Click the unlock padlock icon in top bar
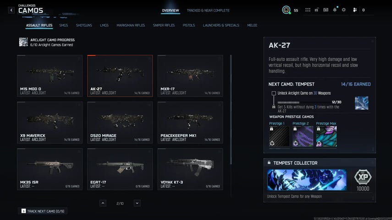The height and width of the screenshot is (220, 392). coord(317,10)
